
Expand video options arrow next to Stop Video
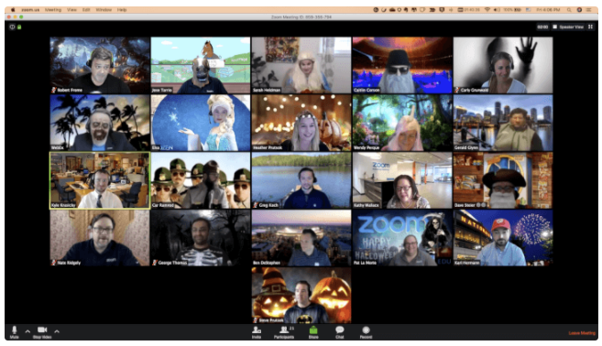[x=57, y=331]
